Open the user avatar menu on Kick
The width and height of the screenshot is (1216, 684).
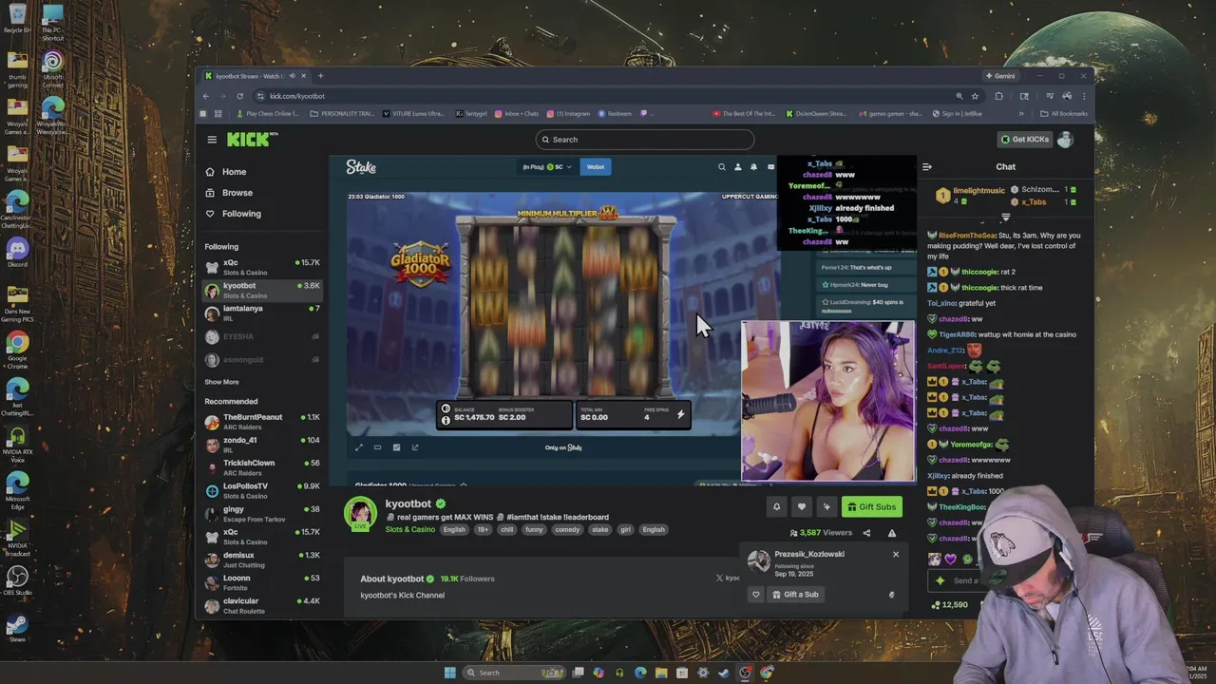click(x=1065, y=140)
